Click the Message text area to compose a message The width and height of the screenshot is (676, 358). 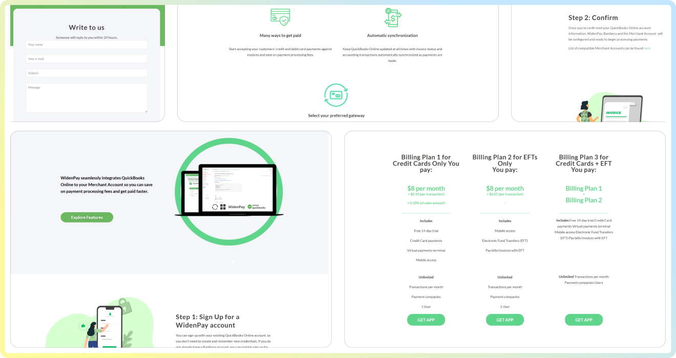click(x=86, y=97)
